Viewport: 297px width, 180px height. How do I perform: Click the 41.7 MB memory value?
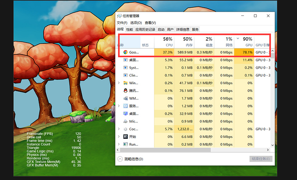click(x=186, y=83)
